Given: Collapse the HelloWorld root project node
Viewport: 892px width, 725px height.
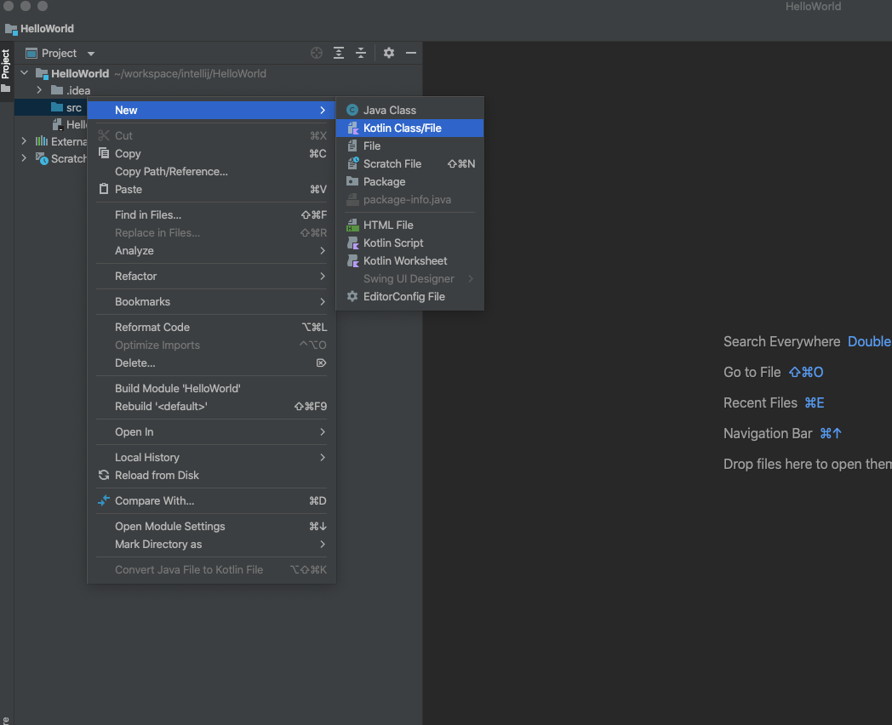Looking at the screenshot, I should click(x=25, y=73).
